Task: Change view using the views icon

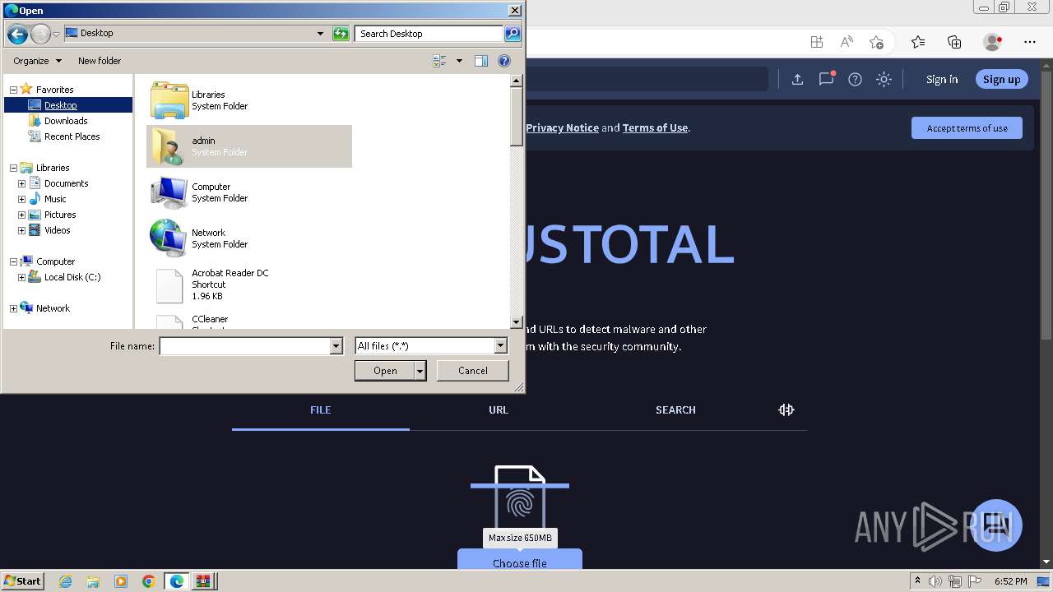Action: (x=439, y=61)
